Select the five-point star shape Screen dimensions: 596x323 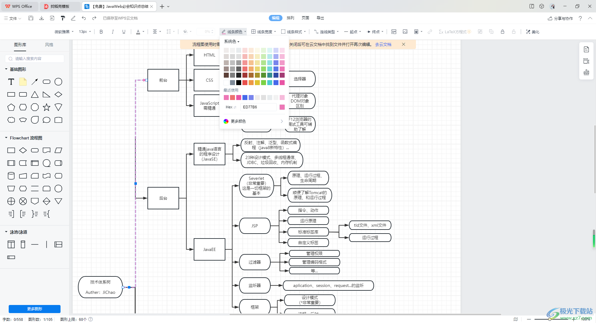[x=47, y=107]
